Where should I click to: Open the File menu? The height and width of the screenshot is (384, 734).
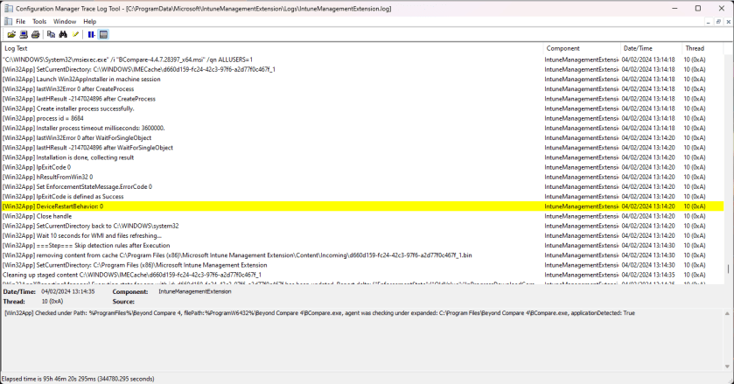[21, 22]
